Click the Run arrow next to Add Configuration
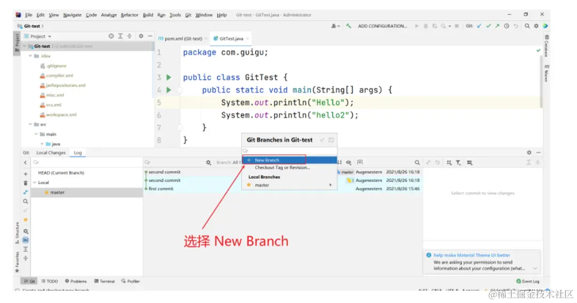Screen dimensions: 577x303 click(416, 26)
